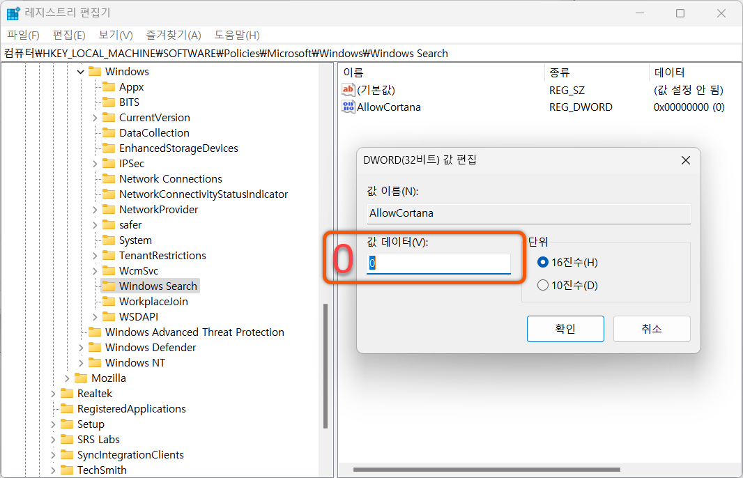Select the 16진수(H) hexadecimal radio button
This screenshot has width=743, height=478.
[x=543, y=262]
